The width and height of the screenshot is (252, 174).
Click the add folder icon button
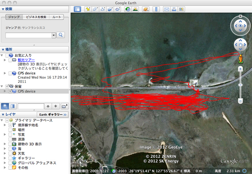[x=64, y=106]
